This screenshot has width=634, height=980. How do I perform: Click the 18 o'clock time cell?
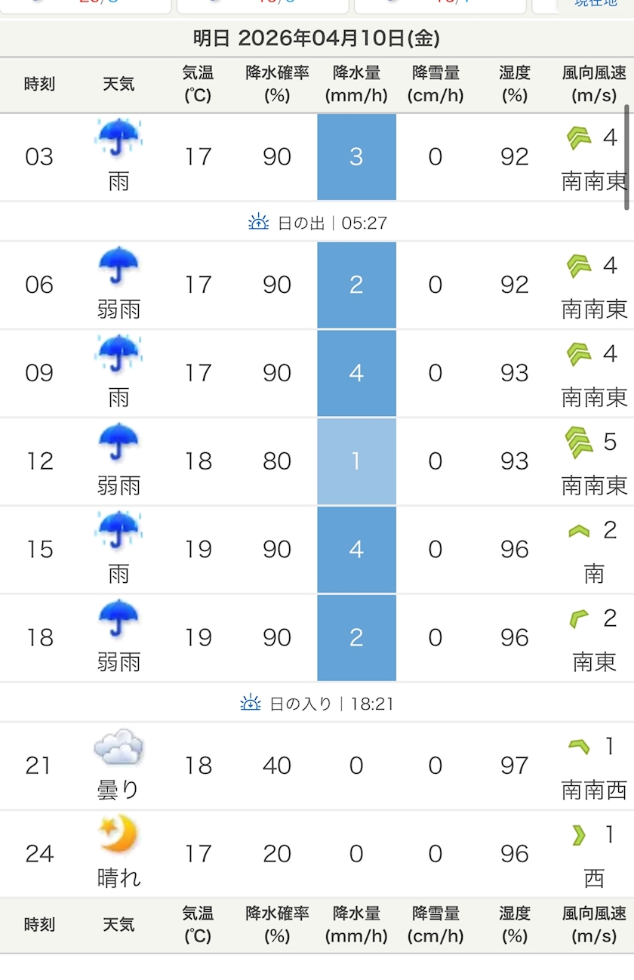39,638
